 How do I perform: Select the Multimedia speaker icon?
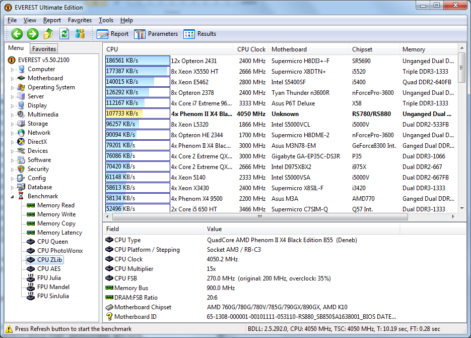coord(21,115)
